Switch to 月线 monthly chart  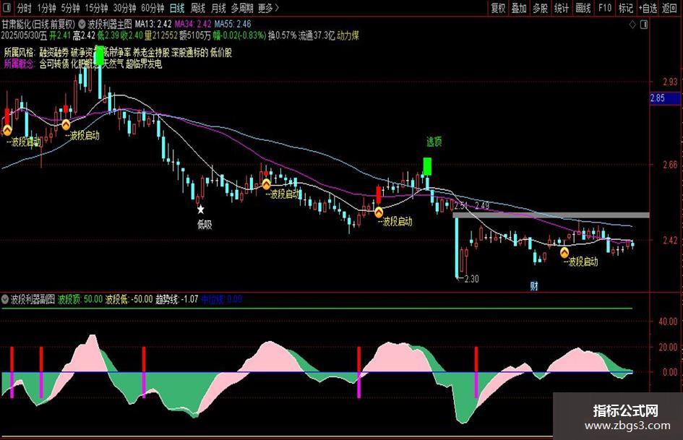point(218,8)
